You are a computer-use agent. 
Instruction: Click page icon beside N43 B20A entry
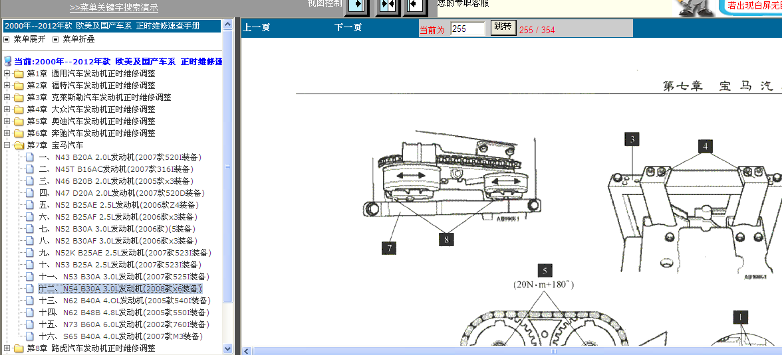point(30,157)
